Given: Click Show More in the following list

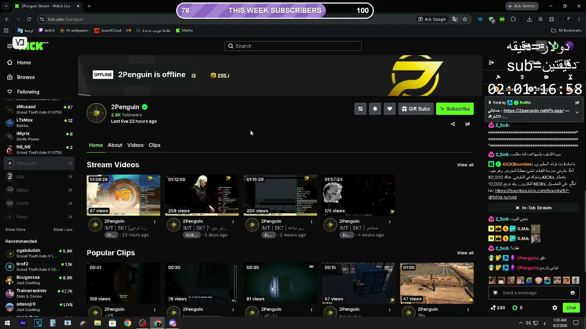Looking at the screenshot, I should coord(15,230).
